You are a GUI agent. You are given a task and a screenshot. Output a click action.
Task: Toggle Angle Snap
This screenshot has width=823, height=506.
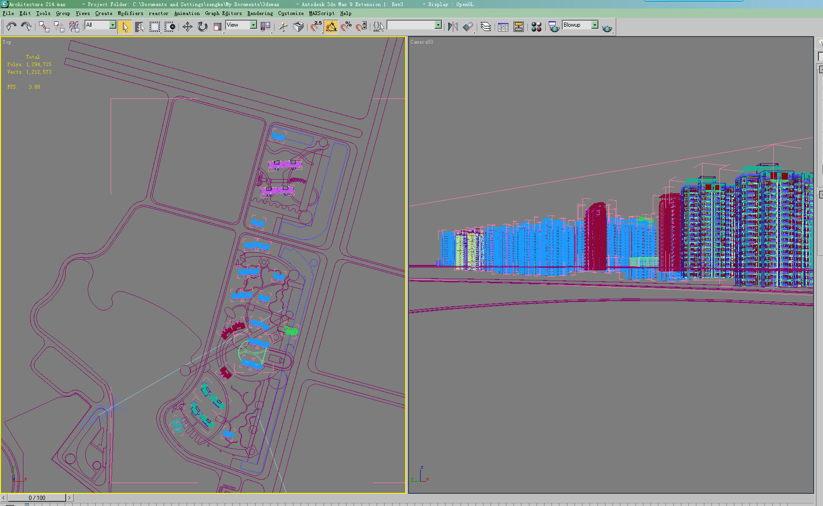coord(331,27)
